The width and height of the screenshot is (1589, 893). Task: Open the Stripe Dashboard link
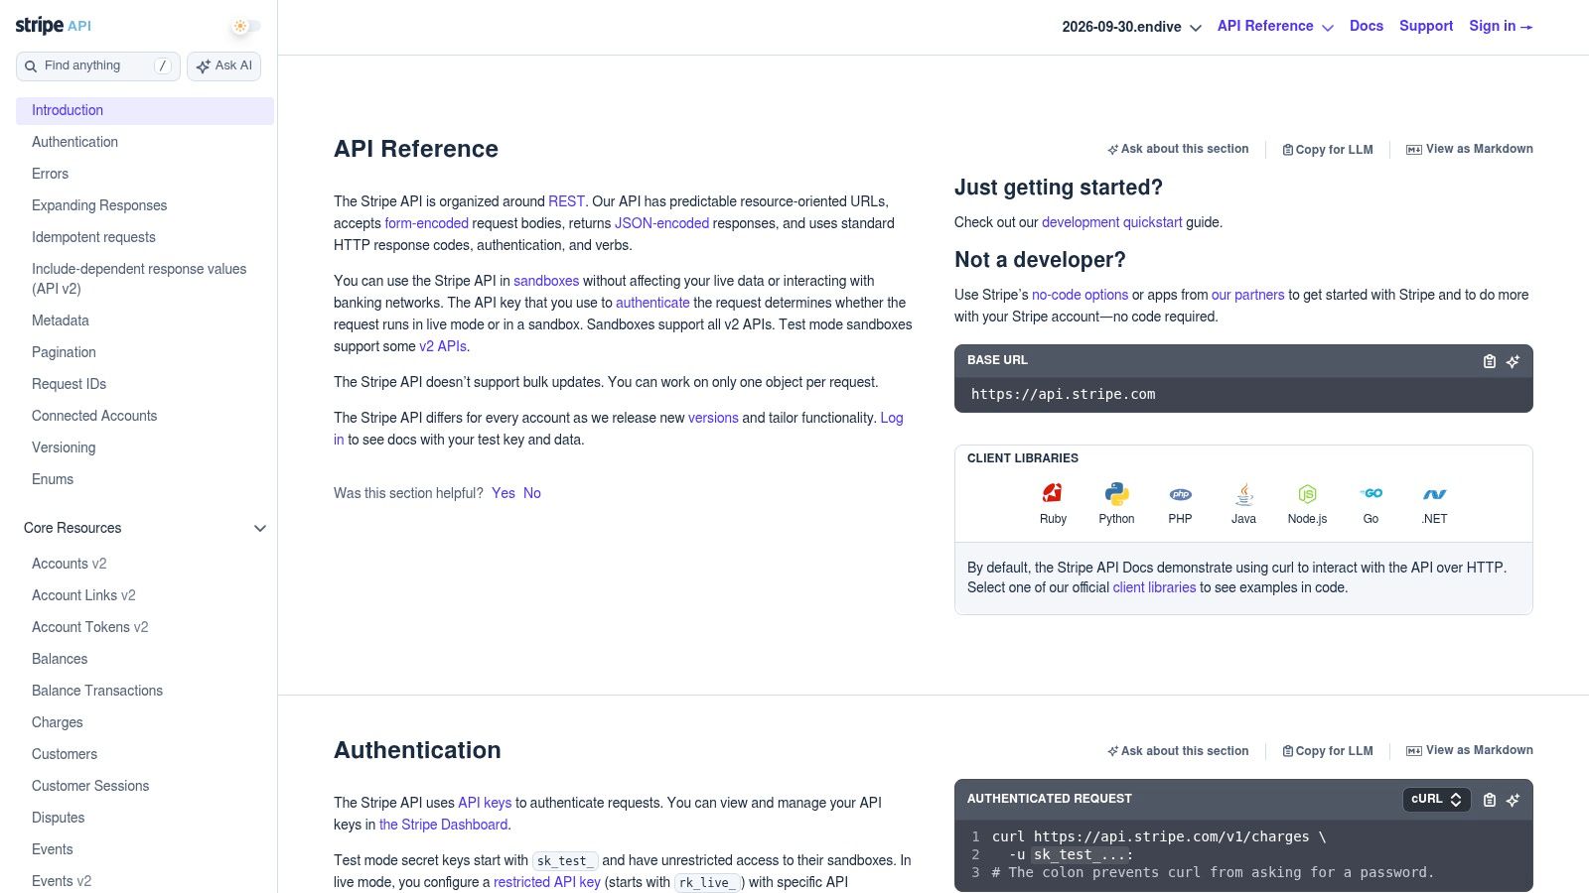(443, 825)
